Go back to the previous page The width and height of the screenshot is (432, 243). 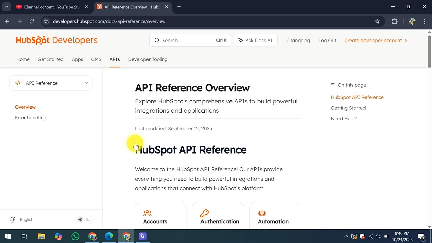pos(7,21)
